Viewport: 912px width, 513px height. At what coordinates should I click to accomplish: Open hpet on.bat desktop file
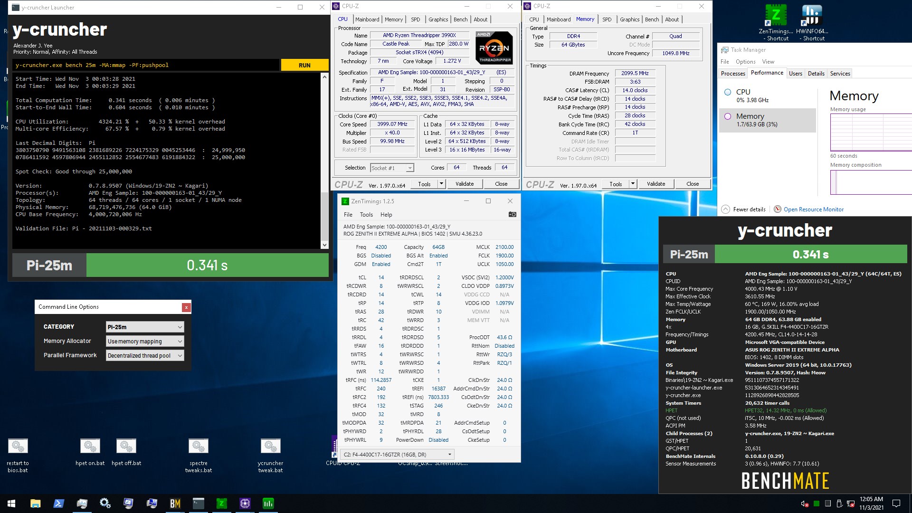(90, 452)
